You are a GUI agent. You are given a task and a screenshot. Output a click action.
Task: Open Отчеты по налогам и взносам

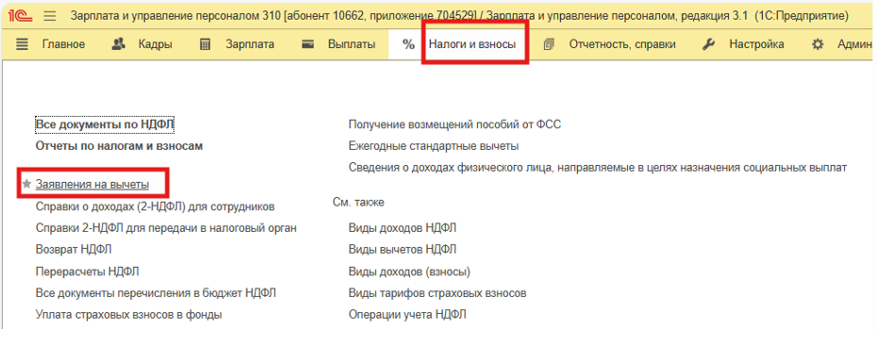pos(119,146)
